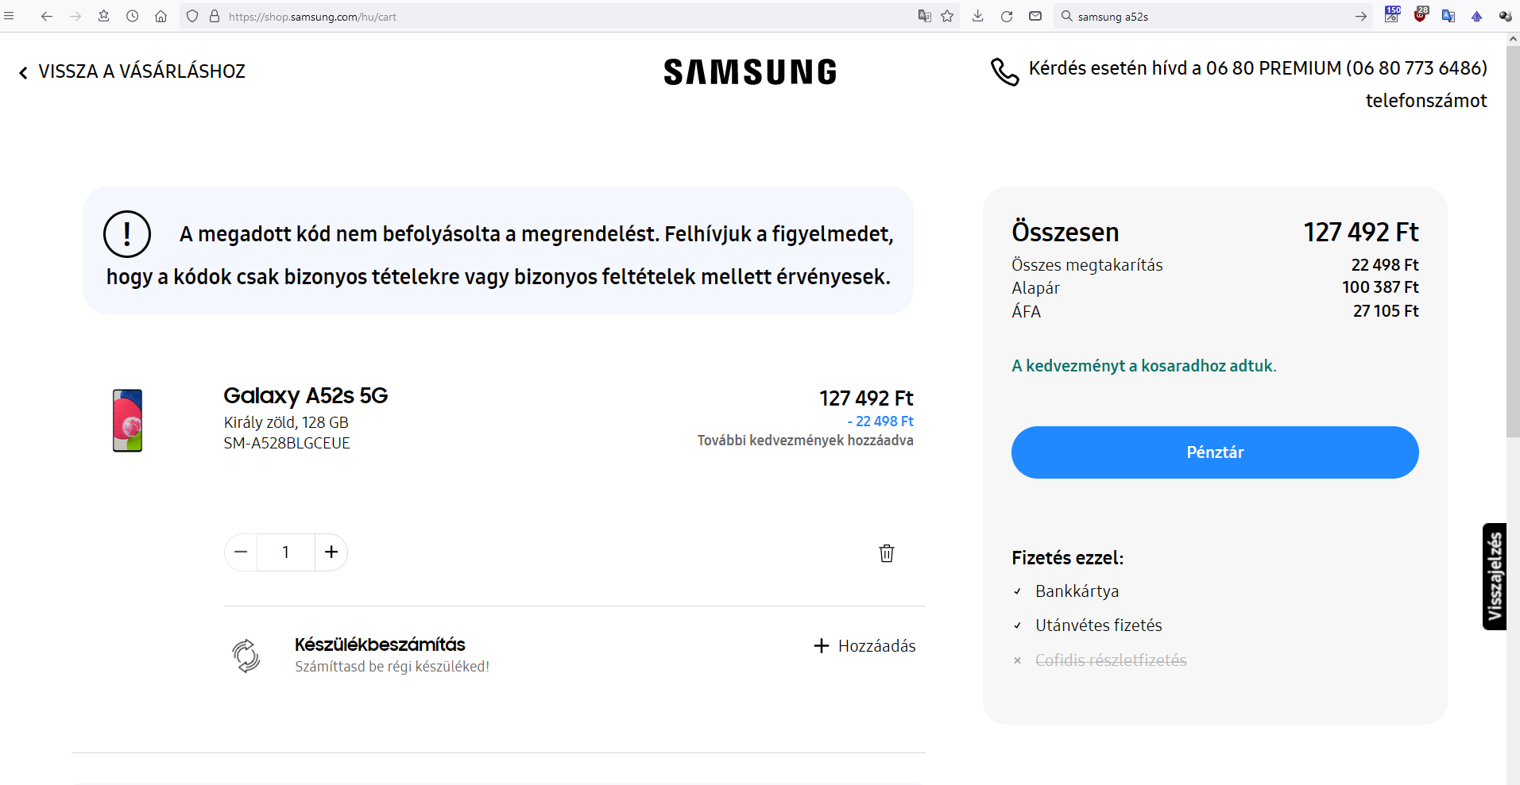1520x785 pixels.
Task: Click the Samsung logo
Action: (750, 72)
